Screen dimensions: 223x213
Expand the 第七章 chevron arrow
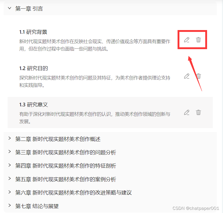(x=9, y=205)
